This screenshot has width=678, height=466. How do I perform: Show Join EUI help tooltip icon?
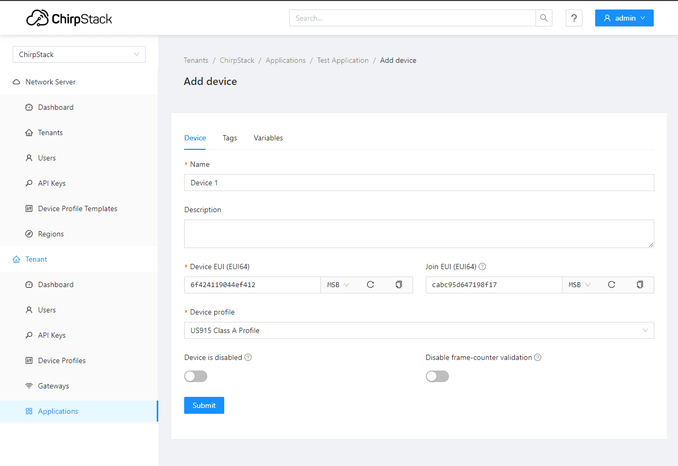pyautogui.click(x=482, y=267)
